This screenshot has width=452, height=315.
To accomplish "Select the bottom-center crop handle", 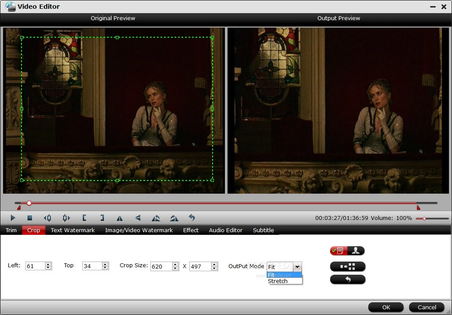I will click(117, 180).
